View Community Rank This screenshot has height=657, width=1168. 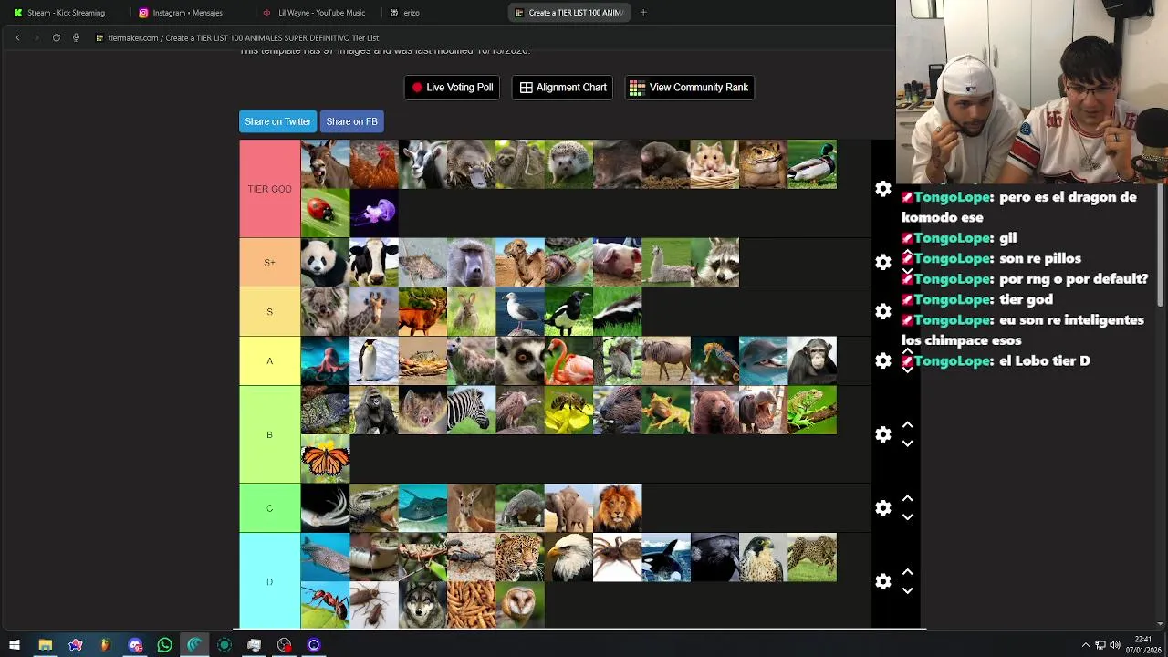[689, 88]
